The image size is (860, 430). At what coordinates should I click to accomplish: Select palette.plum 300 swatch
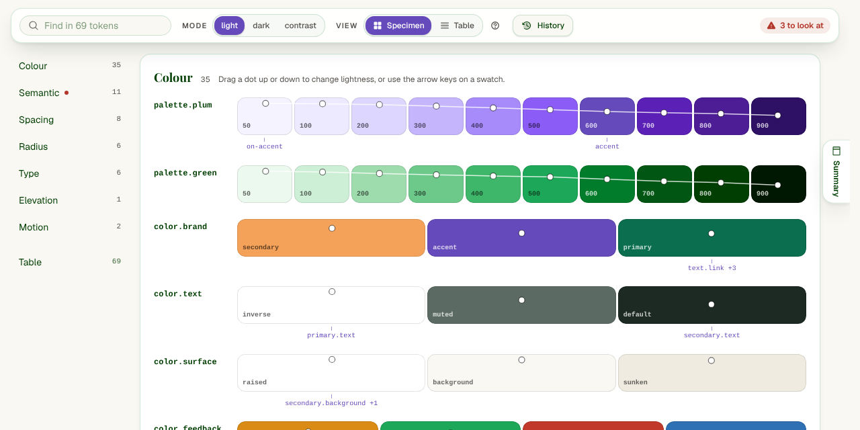point(436,116)
